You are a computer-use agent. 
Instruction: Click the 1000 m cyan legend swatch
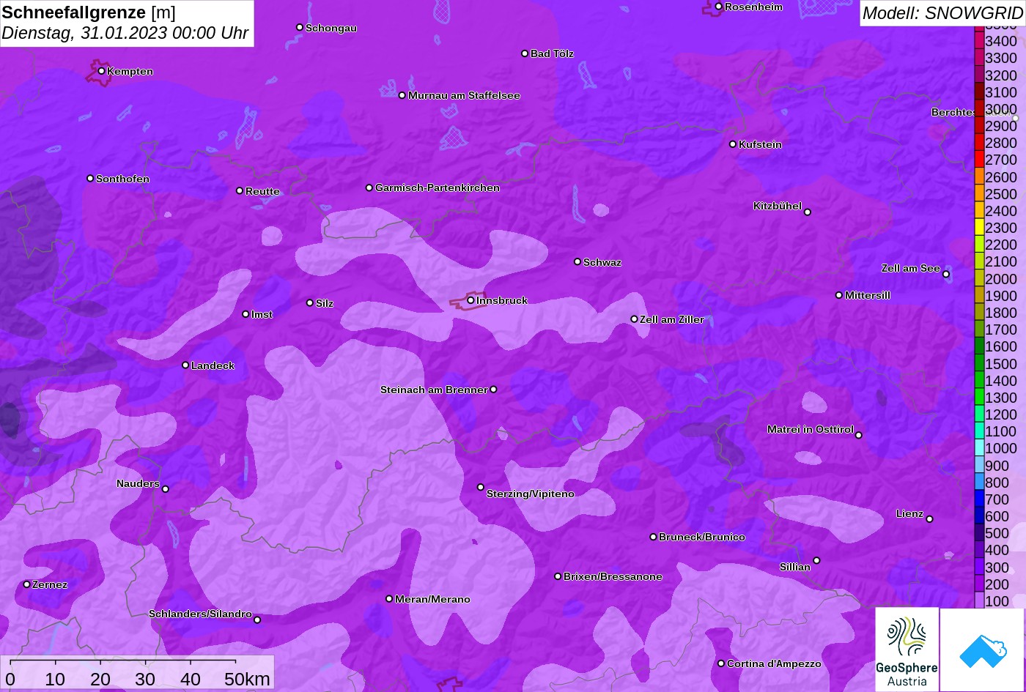pyautogui.click(x=979, y=448)
